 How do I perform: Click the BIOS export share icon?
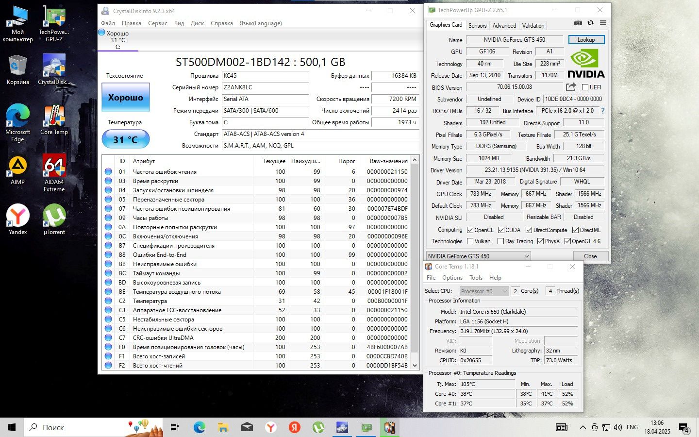(571, 87)
